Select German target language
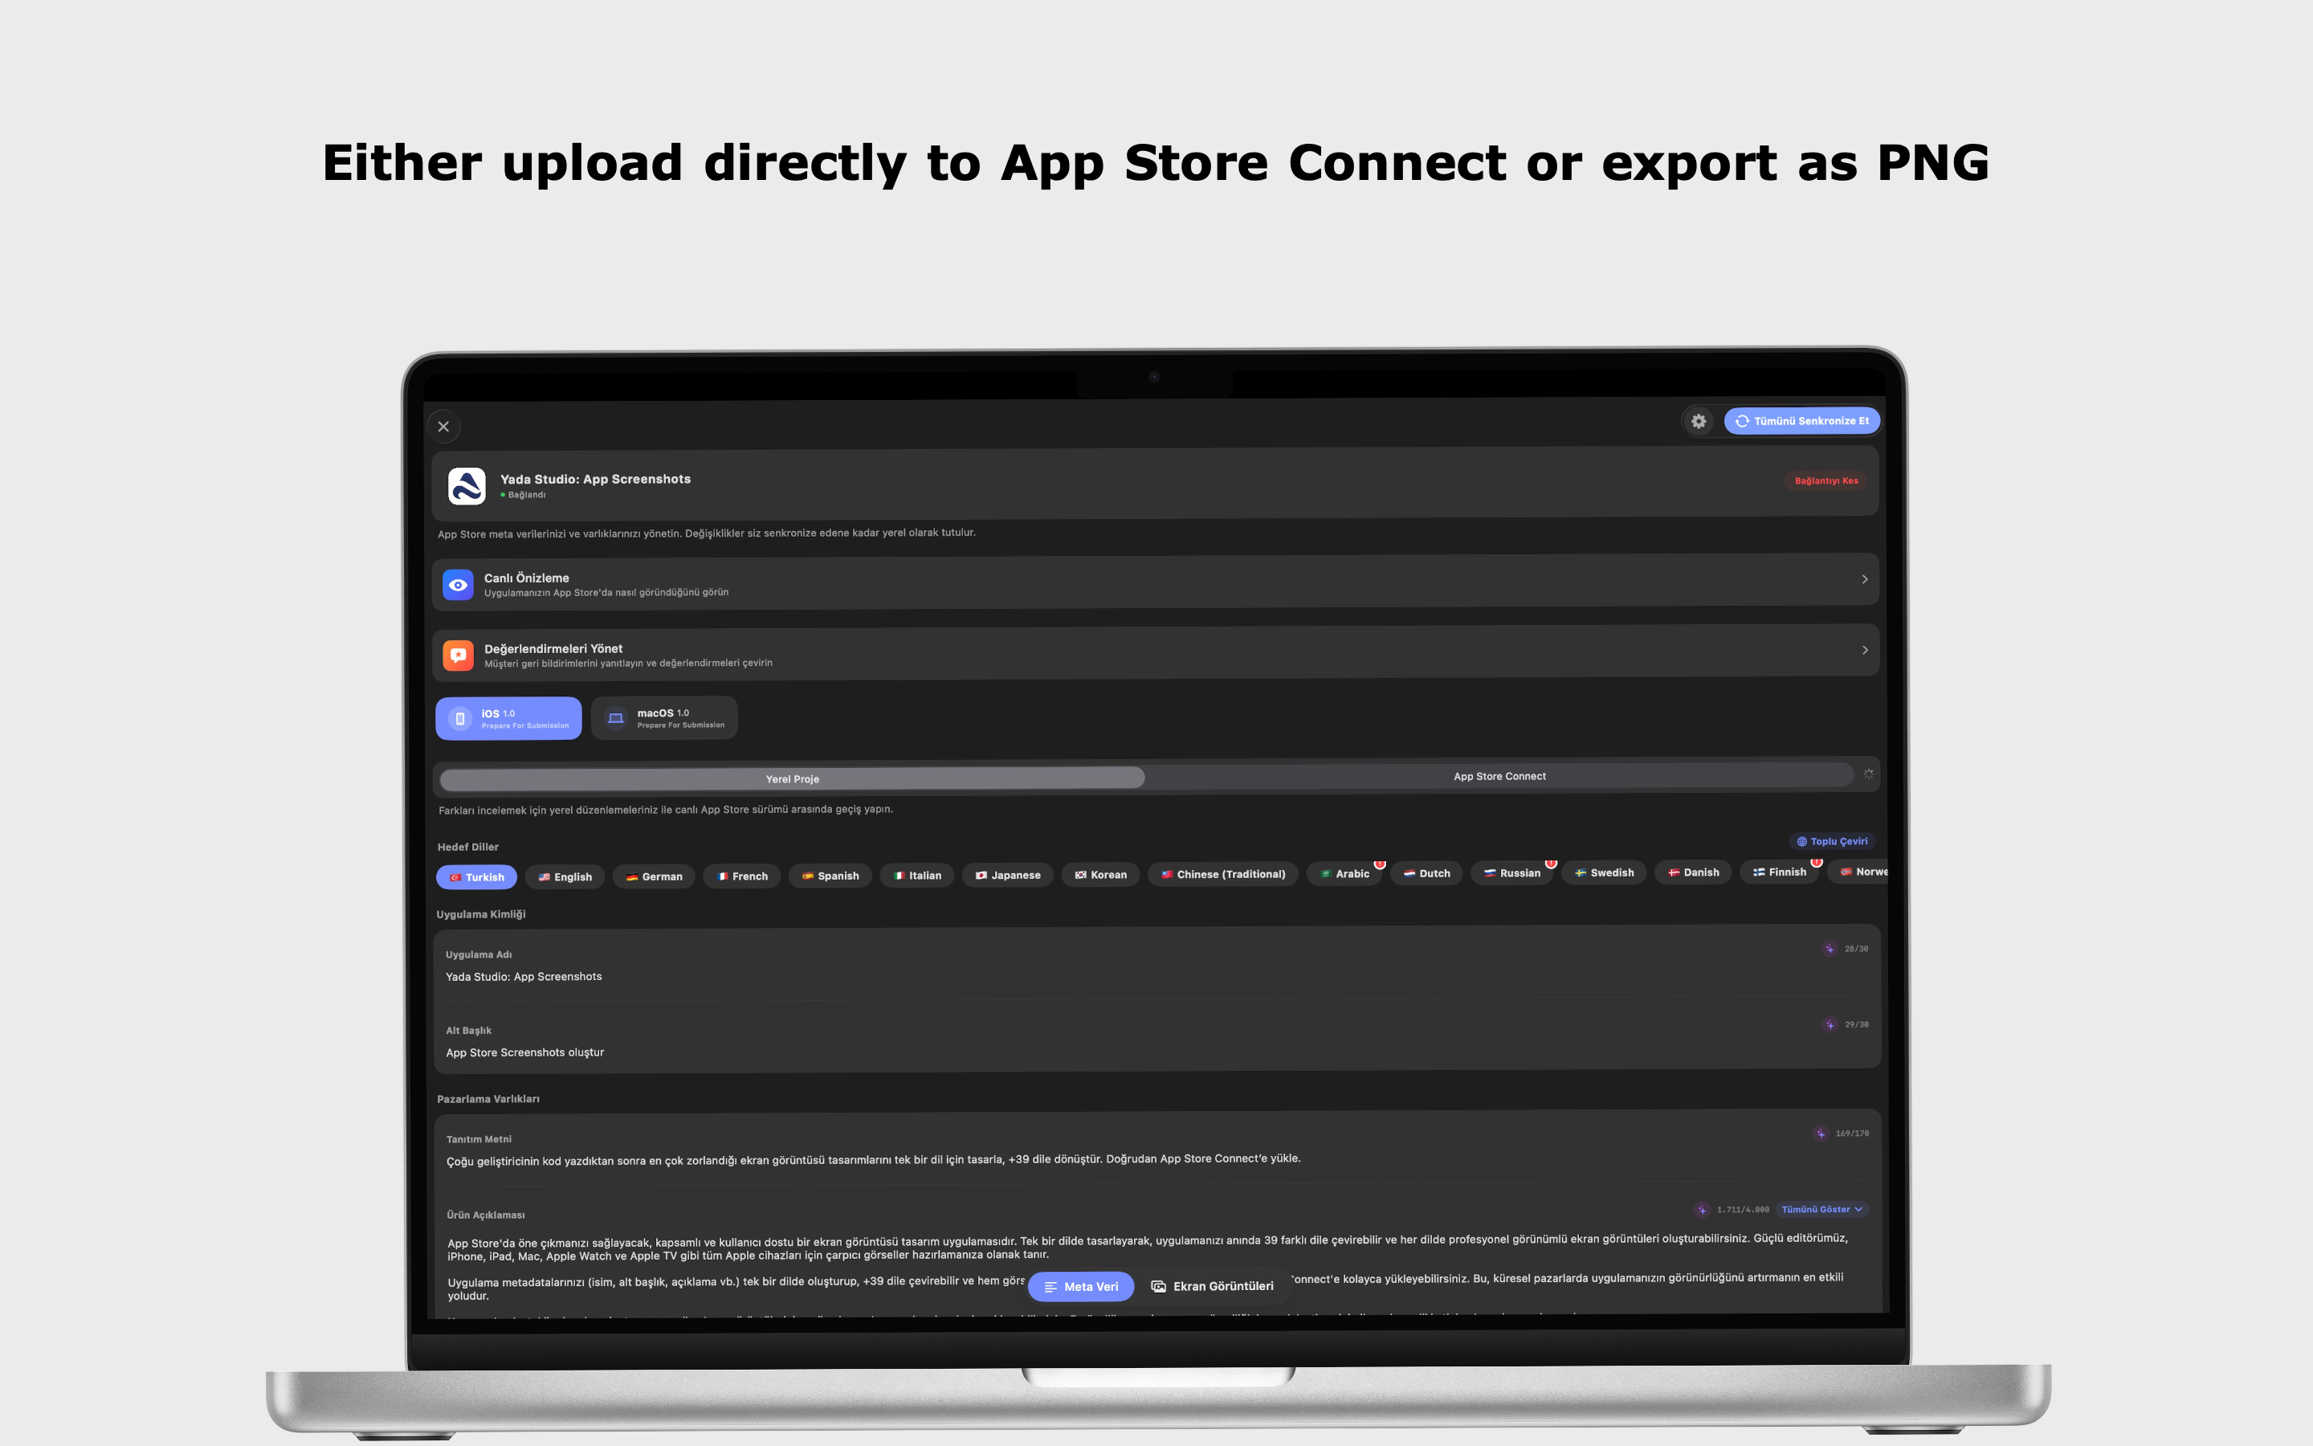 [x=654, y=876]
